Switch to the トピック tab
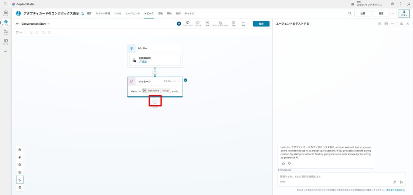The height and width of the screenshot is (195, 413). [x=149, y=14]
